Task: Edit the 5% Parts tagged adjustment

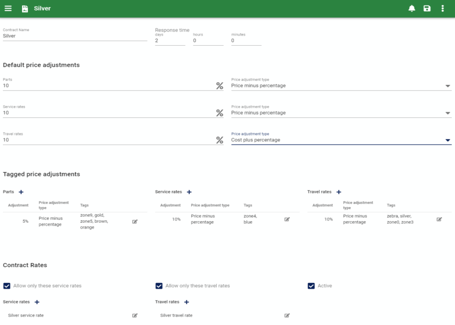Action: (x=135, y=222)
